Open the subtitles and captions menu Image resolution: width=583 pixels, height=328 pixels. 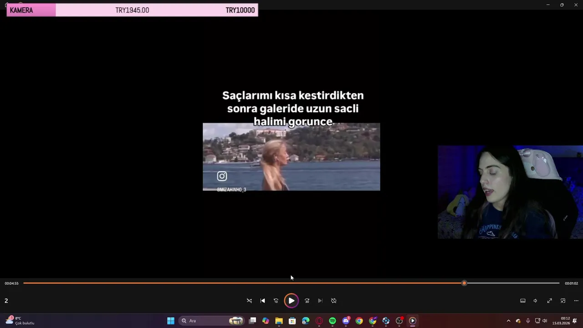point(523,301)
